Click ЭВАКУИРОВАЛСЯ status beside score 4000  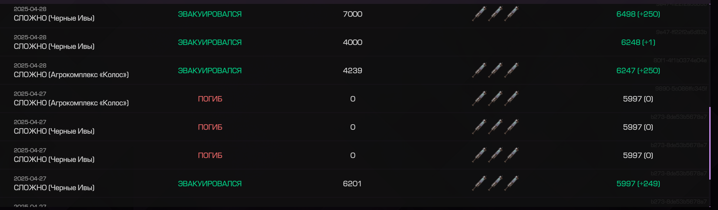pos(210,42)
